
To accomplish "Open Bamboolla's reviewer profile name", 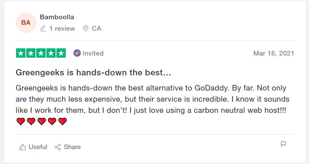I will pyautogui.click(x=57, y=17).
